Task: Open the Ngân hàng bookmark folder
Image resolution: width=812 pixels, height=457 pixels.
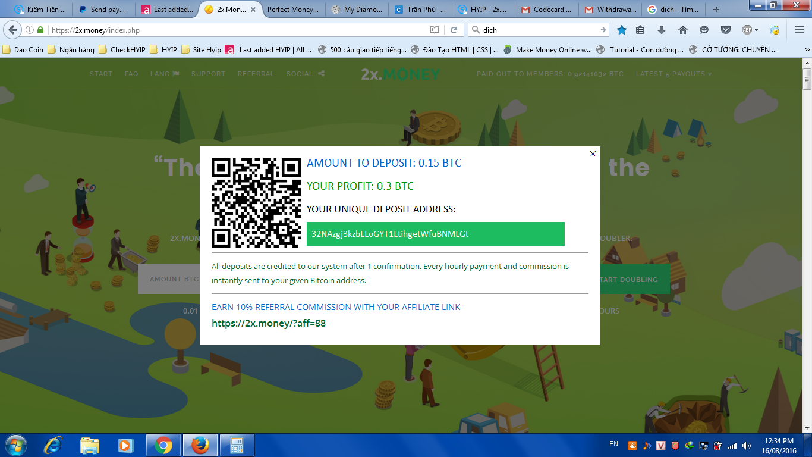Action: (71, 50)
